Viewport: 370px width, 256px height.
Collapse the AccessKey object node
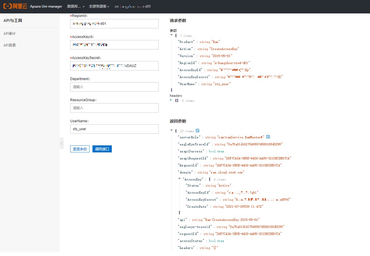coord(179,179)
